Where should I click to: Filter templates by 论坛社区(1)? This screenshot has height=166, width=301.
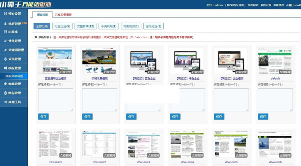pyautogui.click(x=154, y=26)
